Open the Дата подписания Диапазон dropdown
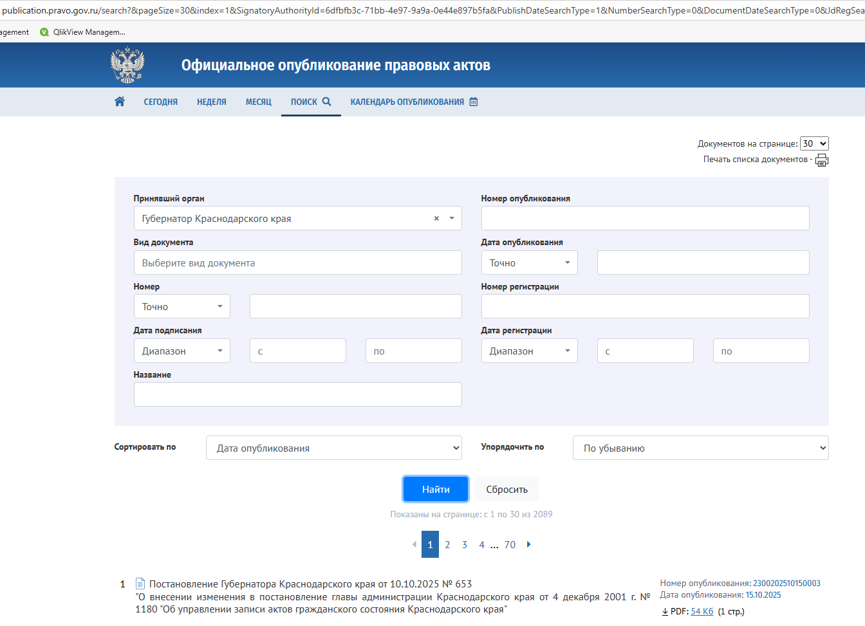865x626 pixels. 181,351
